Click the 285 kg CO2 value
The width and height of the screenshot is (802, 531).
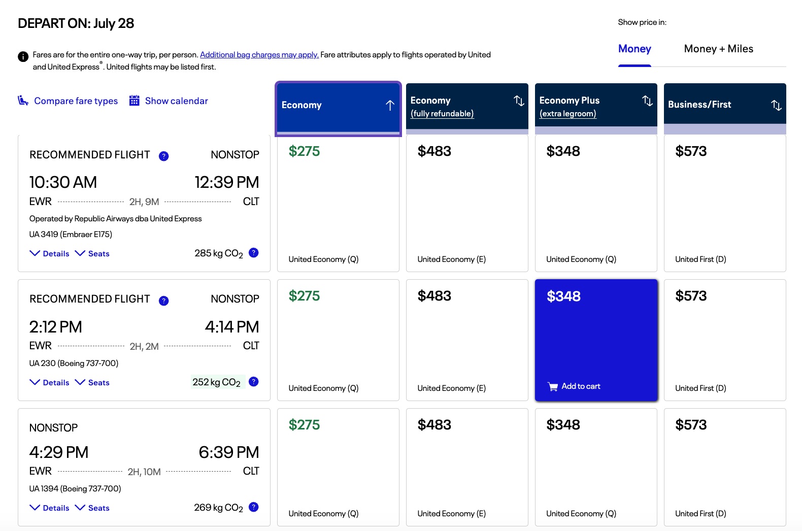point(219,253)
